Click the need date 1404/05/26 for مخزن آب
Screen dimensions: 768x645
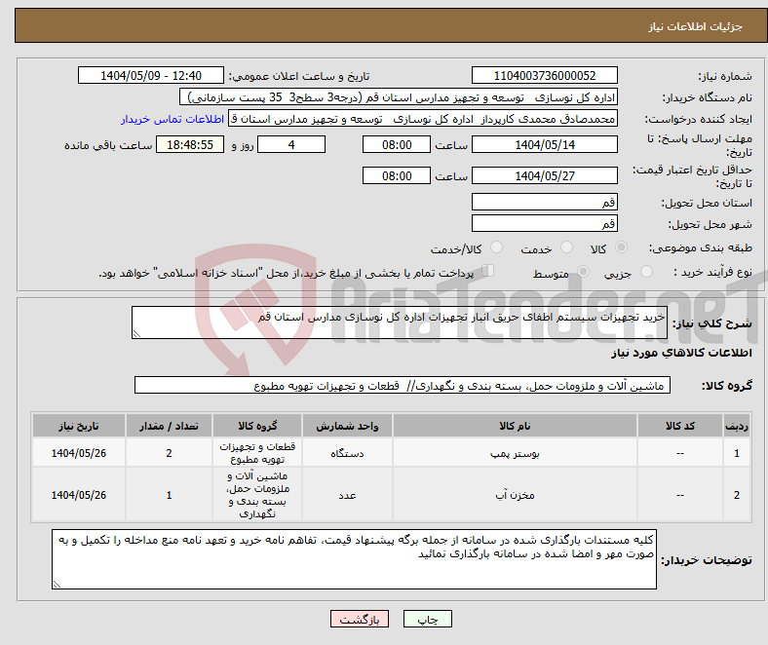click(x=79, y=495)
